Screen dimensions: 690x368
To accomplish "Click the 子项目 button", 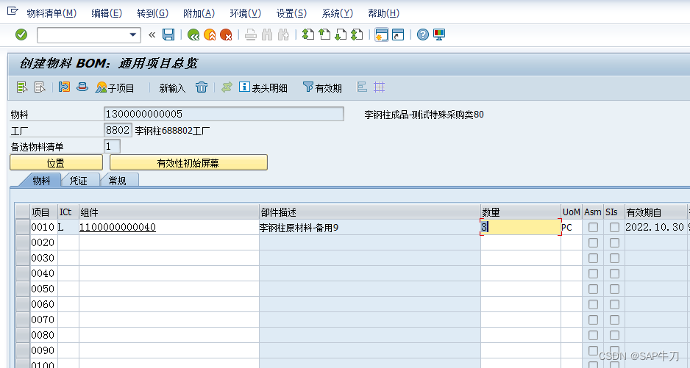I will pyautogui.click(x=115, y=87).
